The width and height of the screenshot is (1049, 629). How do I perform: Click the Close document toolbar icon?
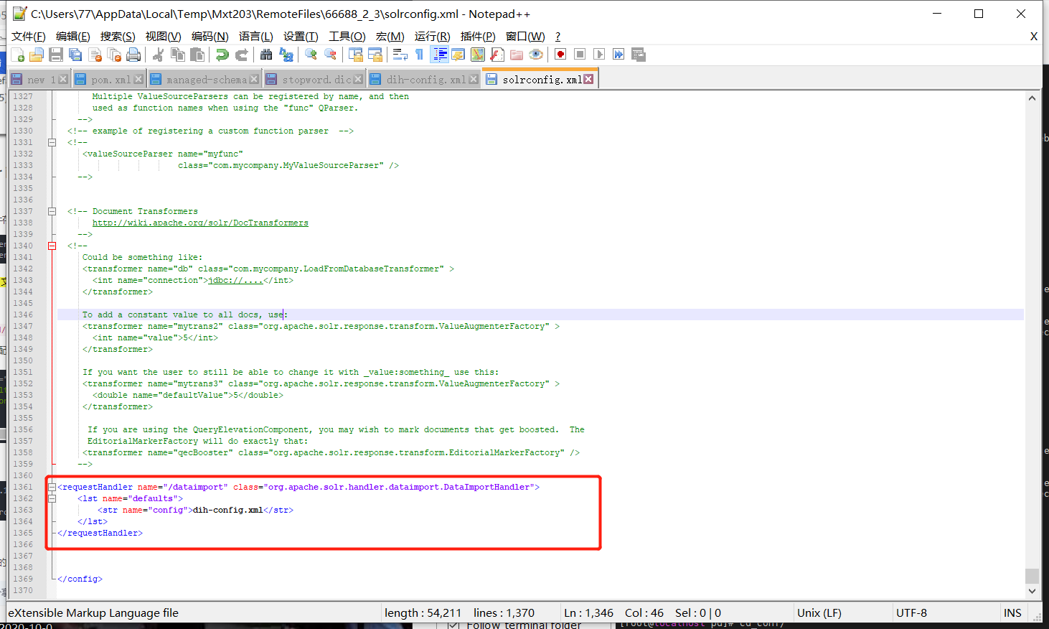tap(95, 55)
